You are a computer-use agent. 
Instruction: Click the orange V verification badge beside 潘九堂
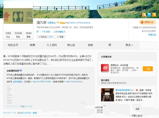pos(58,23)
